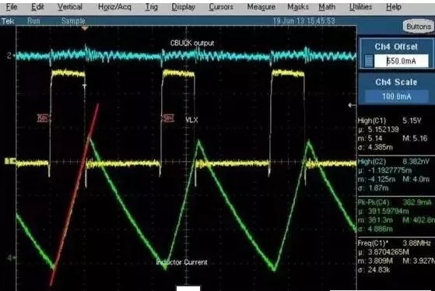This screenshot has height=291, width=435.
Task: Open the Measure menu
Action: 261,7
